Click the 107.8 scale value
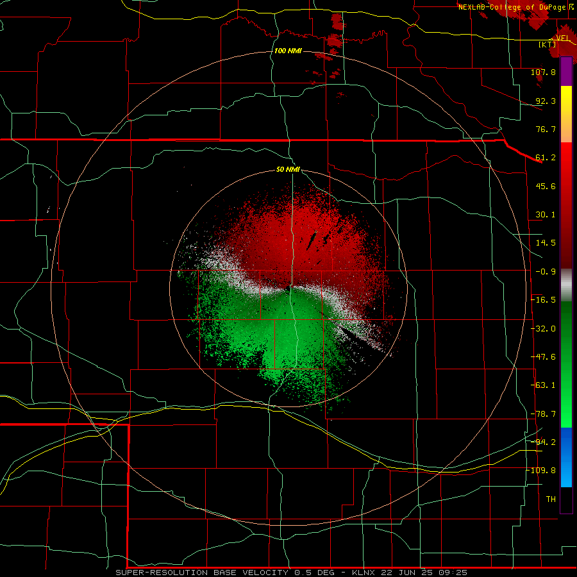 [543, 72]
